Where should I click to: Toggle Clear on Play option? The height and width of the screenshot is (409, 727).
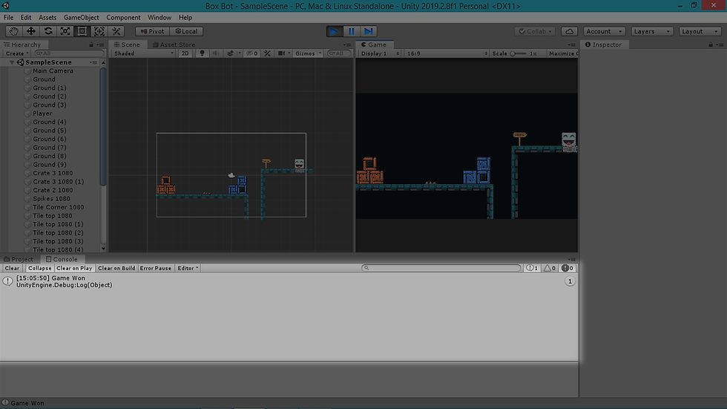click(74, 268)
